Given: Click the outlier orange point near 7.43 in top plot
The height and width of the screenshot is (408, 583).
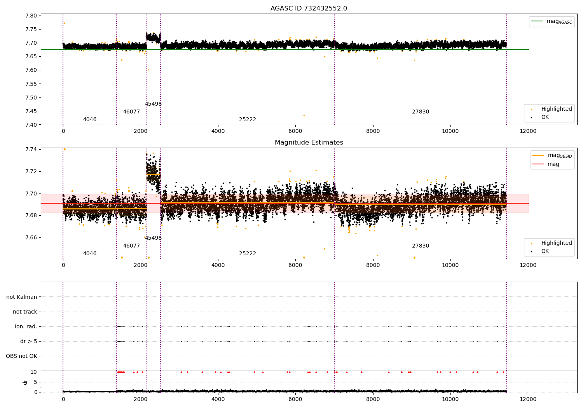Looking at the screenshot, I should (x=304, y=115).
